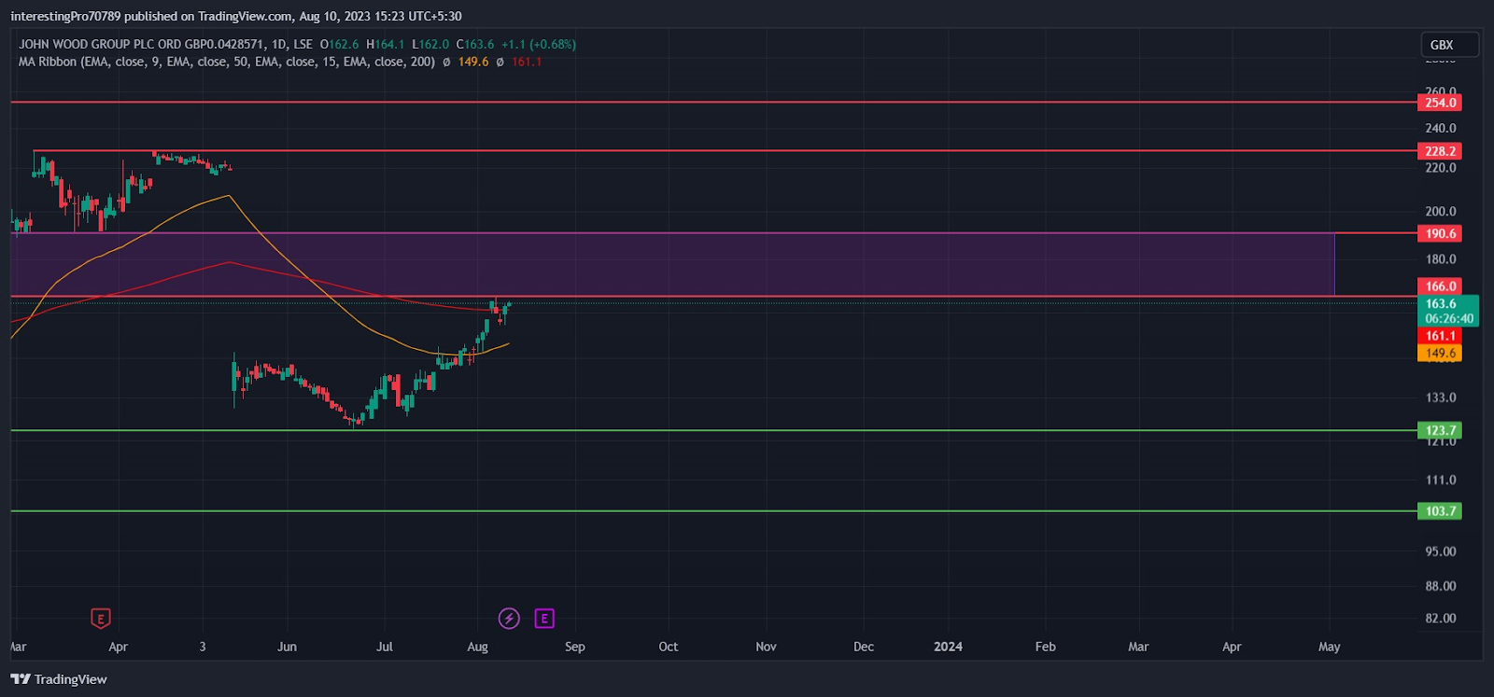The height and width of the screenshot is (697, 1494).
Task: Click the Dec label on the time axis
Action: (864, 647)
